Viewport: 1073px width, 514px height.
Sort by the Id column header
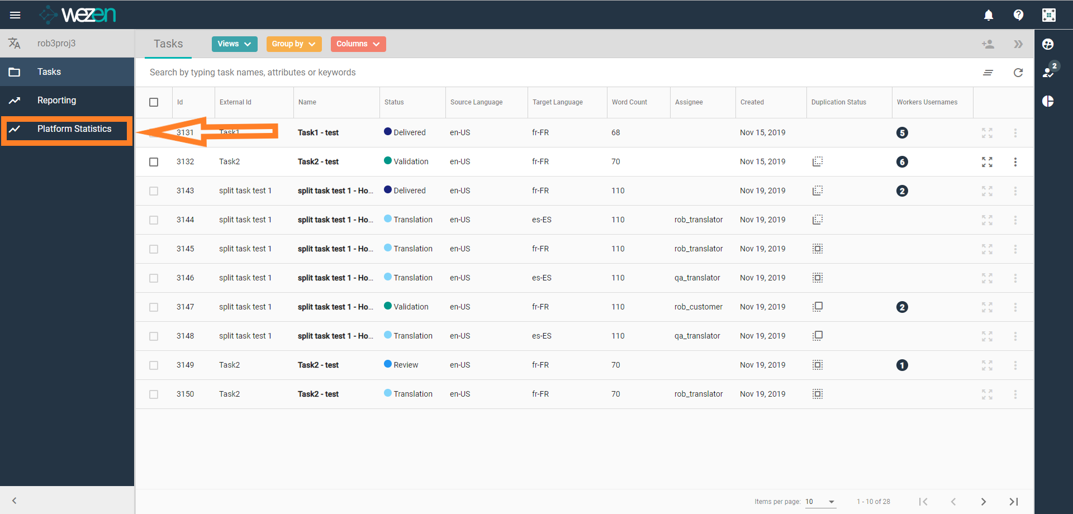pyautogui.click(x=180, y=102)
